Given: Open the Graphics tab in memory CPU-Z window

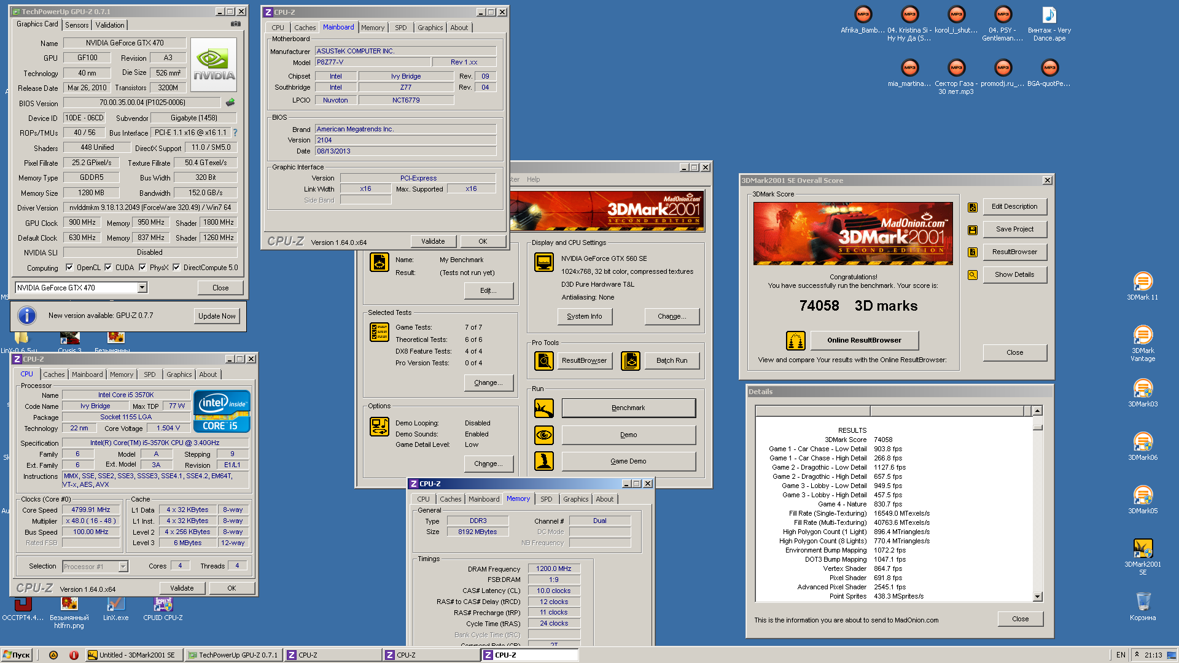Looking at the screenshot, I should 576,499.
